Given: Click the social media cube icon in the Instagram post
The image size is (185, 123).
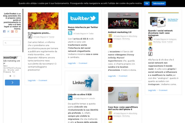Looking at the screenshot, I should pos(150,49).
